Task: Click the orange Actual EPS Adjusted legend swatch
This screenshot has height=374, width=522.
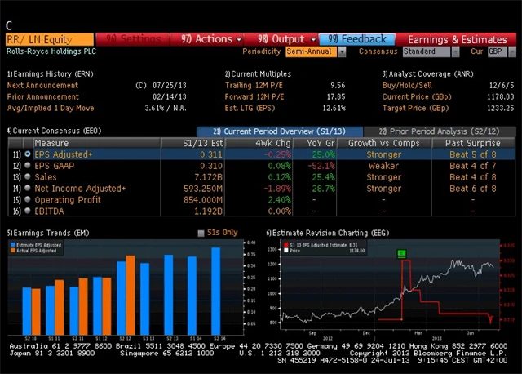Action: pos(13,250)
